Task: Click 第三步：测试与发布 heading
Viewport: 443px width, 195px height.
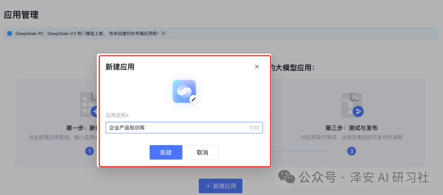Action: coord(352,128)
